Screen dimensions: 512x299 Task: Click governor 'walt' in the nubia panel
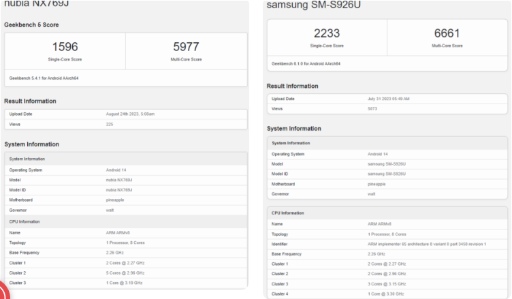110,210
